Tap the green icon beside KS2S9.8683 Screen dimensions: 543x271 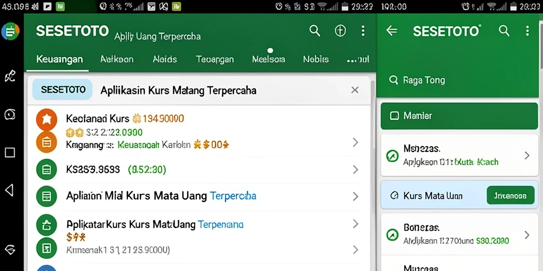[47, 169]
